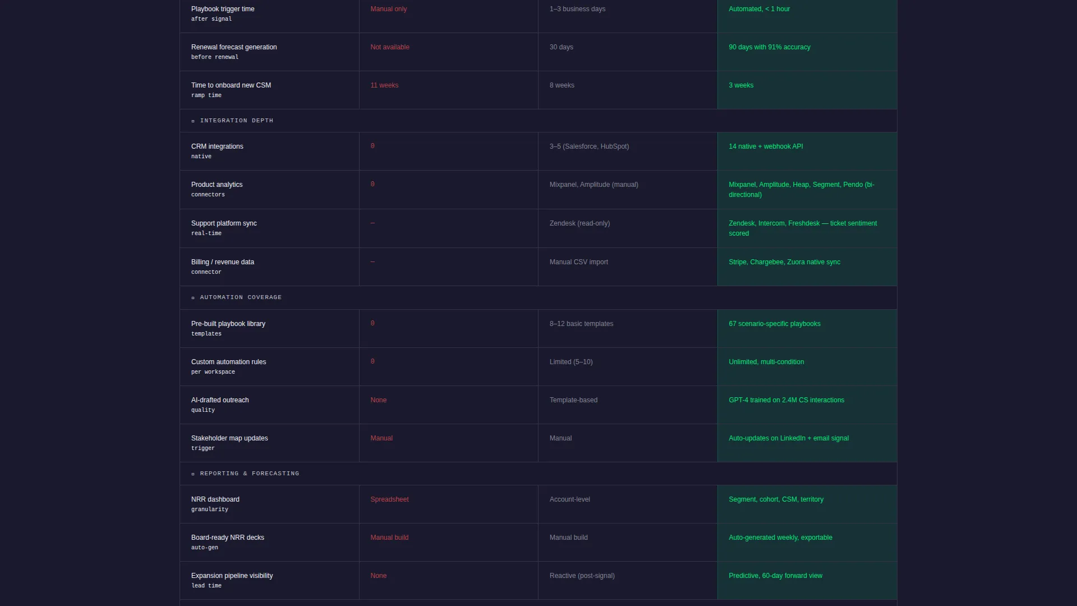This screenshot has height=606, width=1077.
Task: Click the 'Time to onboard new CSM' label
Action: pyautogui.click(x=231, y=85)
